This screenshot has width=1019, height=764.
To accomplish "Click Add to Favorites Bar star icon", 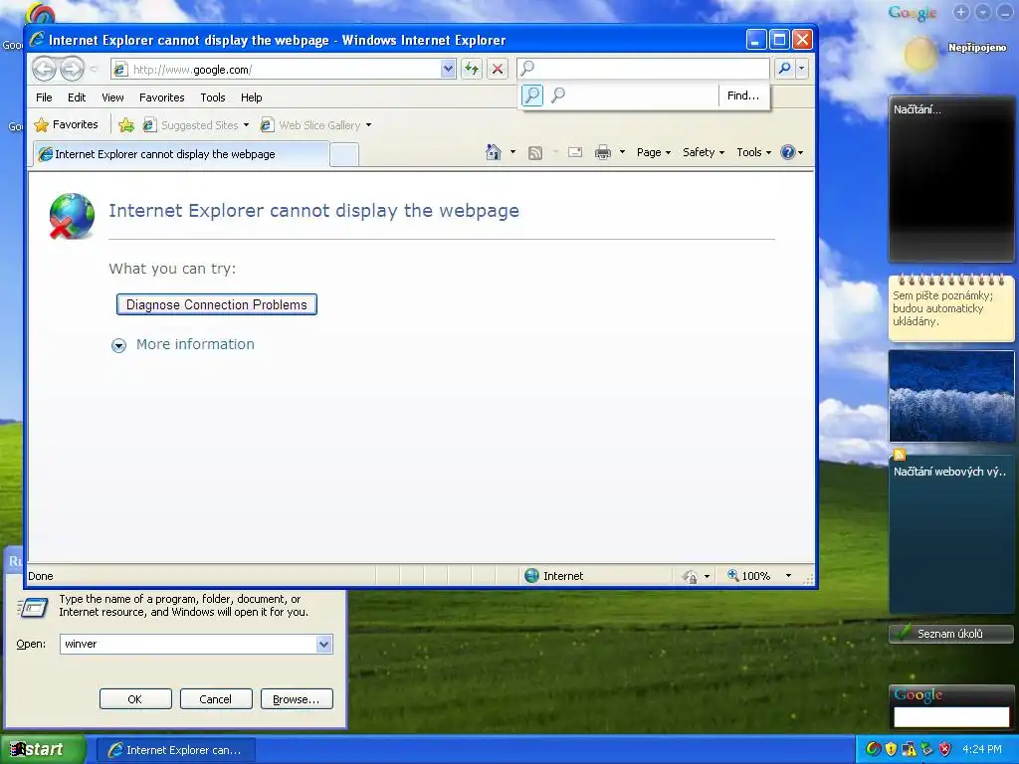I will [x=126, y=124].
